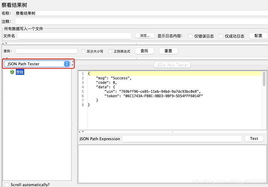This screenshot has height=187, width=268.
Task: Click the down arrow above the search row
Action: click(6, 44)
